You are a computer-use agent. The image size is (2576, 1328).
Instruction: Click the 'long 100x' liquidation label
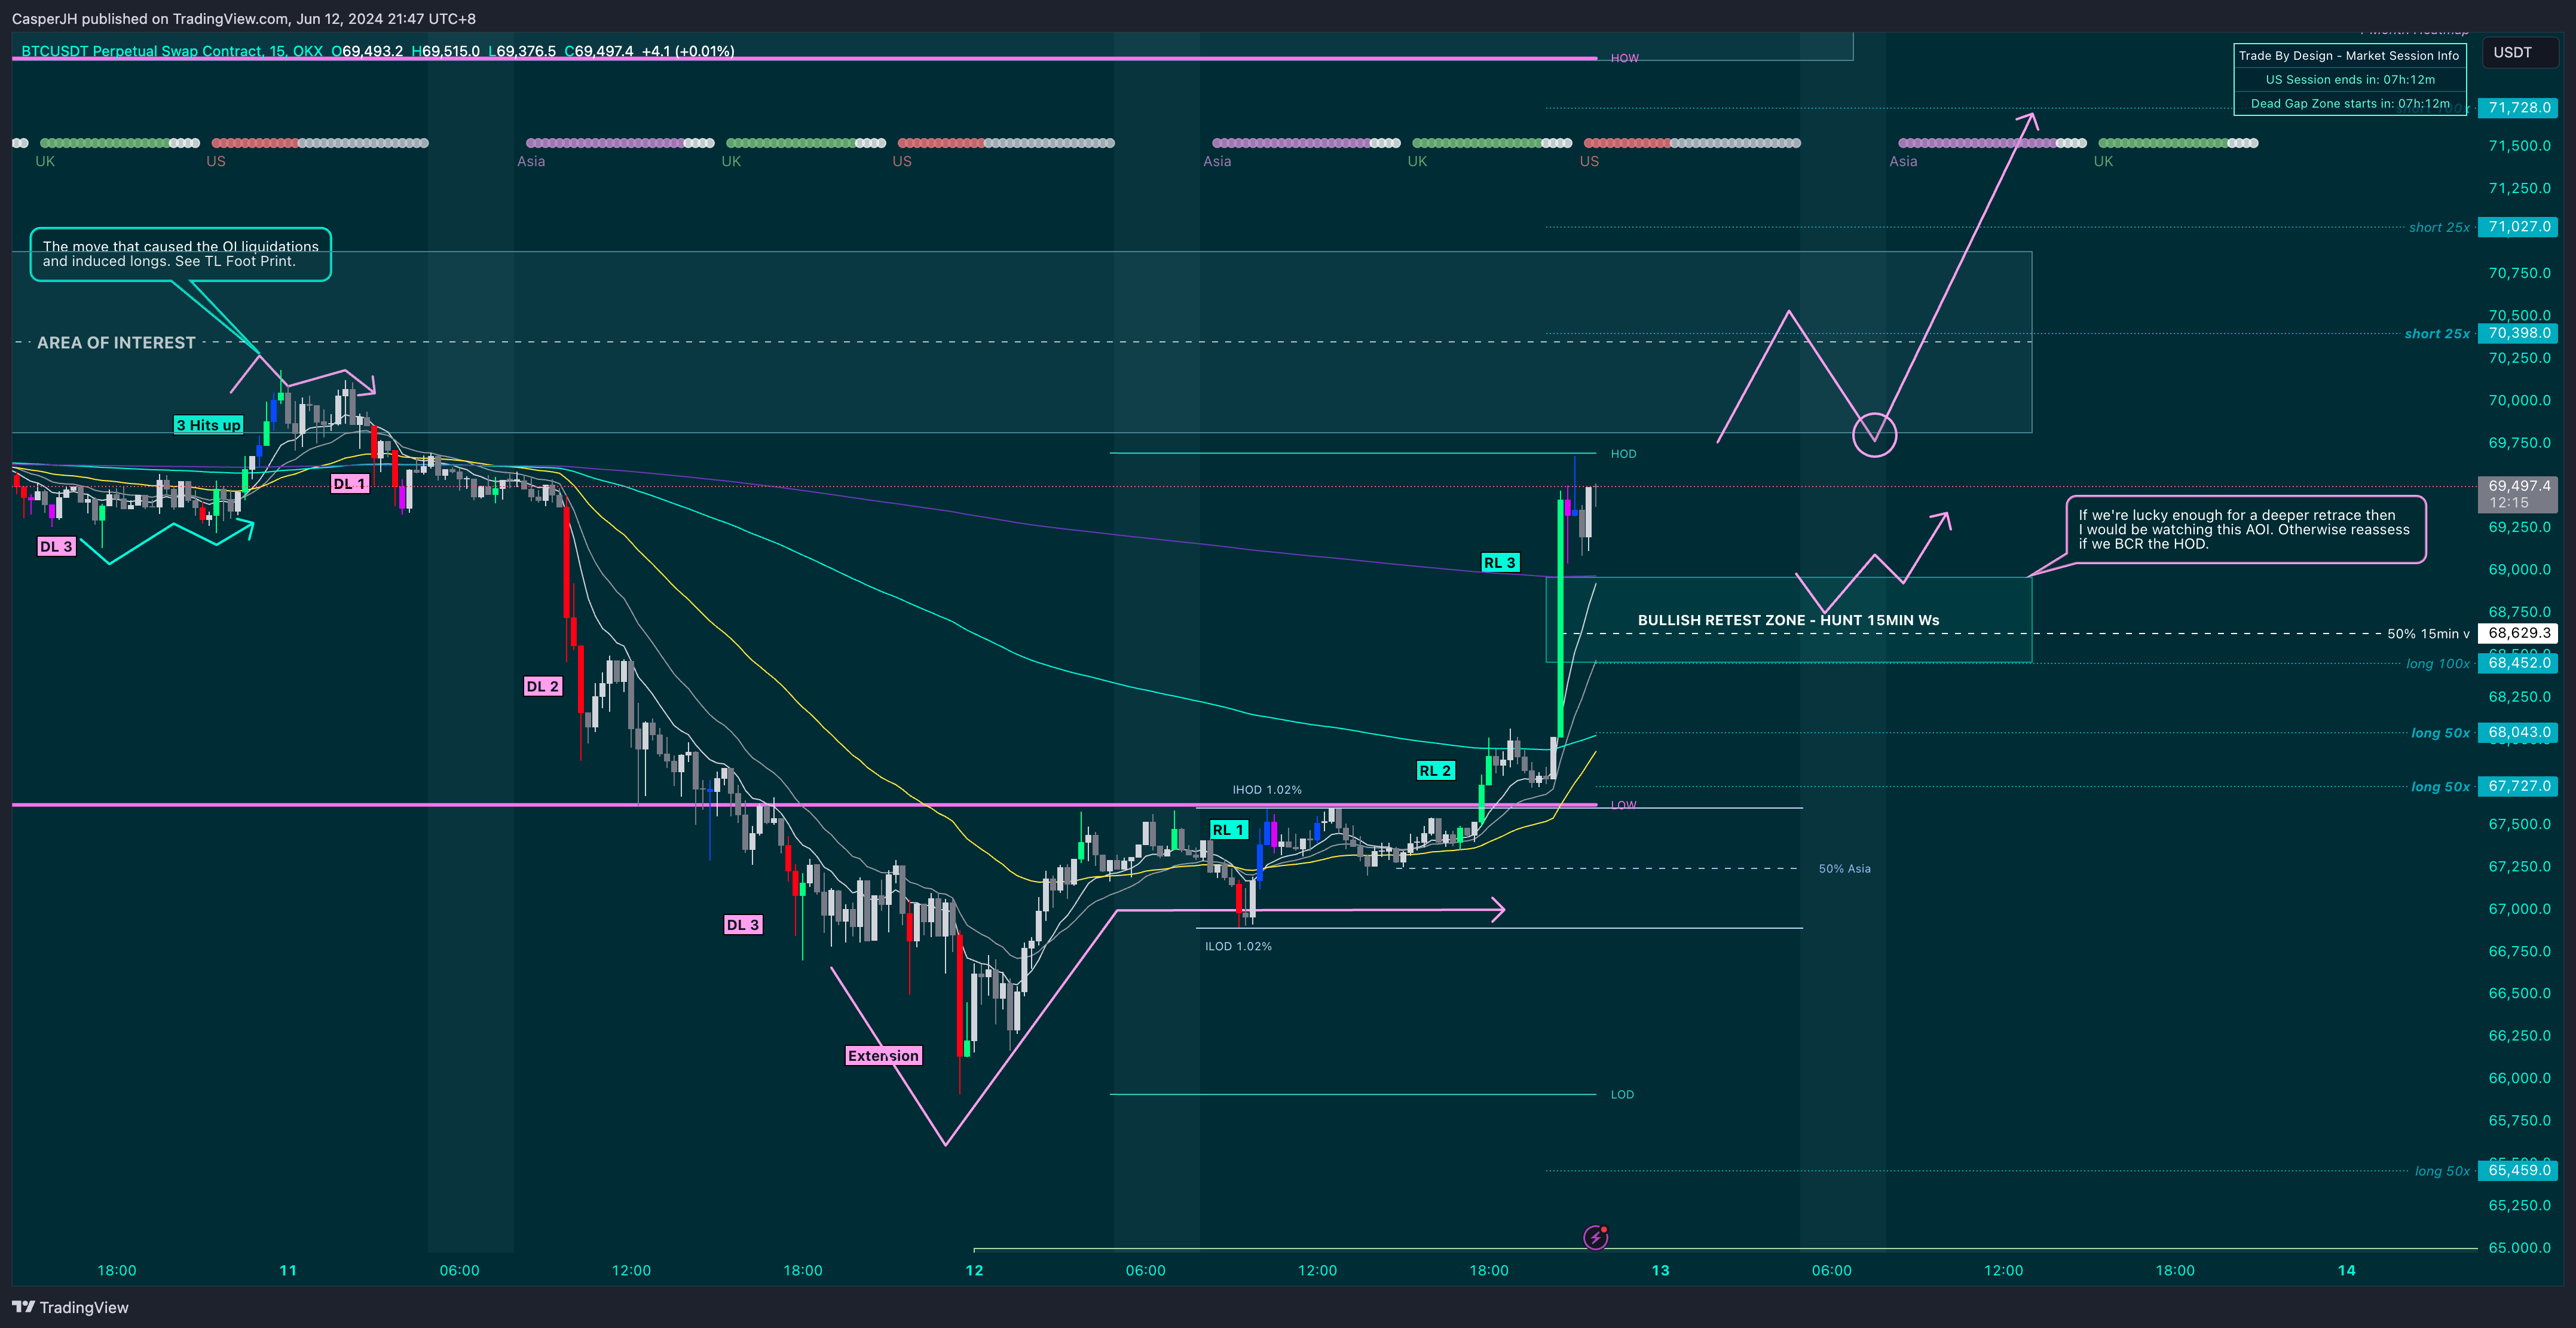coord(2437,664)
